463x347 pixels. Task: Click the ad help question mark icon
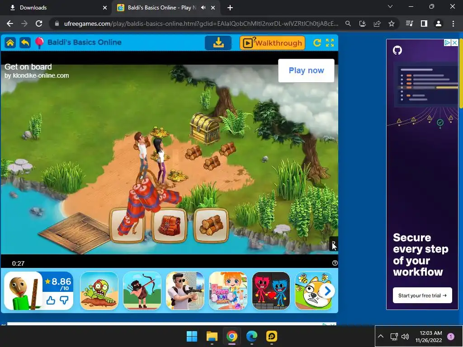tap(335, 263)
